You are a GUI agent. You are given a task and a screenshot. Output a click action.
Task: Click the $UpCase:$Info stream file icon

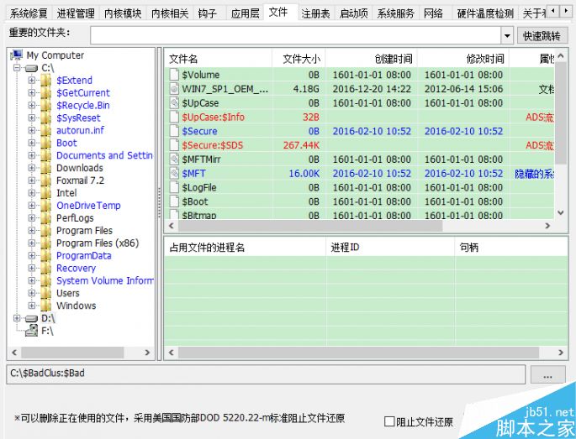click(x=174, y=117)
